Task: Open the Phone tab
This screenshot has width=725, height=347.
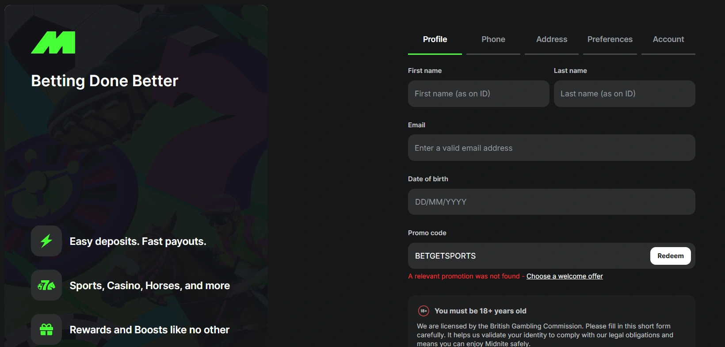Action: tap(493, 39)
